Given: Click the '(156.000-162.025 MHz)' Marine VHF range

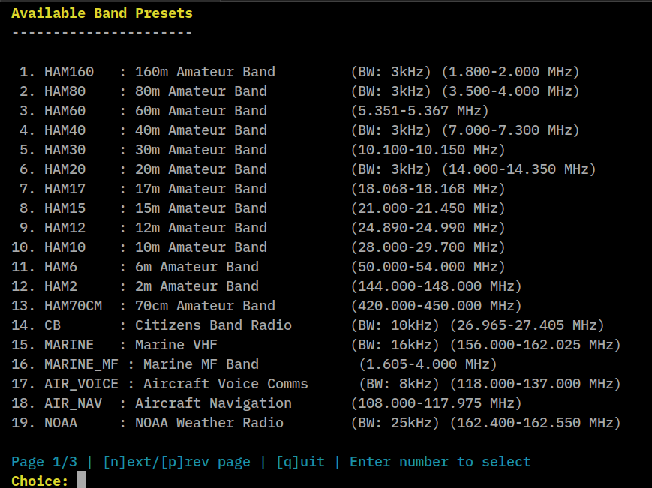Looking at the screenshot, I should (536, 345).
